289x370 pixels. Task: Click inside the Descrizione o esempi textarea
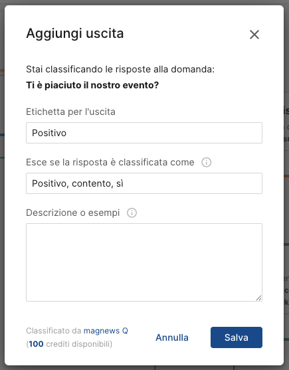click(x=144, y=262)
